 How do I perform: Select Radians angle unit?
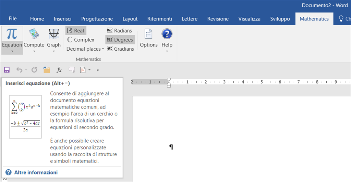pyautogui.click(x=119, y=30)
